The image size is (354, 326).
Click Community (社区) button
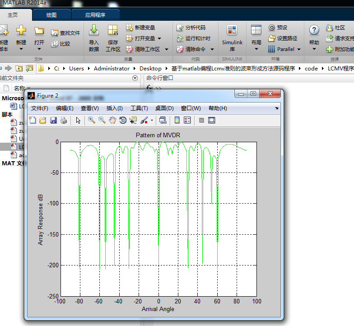point(335,28)
